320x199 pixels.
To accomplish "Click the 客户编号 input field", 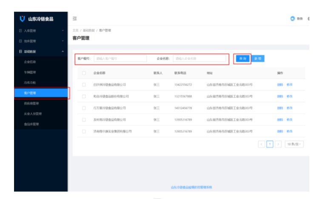I will [120, 58].
